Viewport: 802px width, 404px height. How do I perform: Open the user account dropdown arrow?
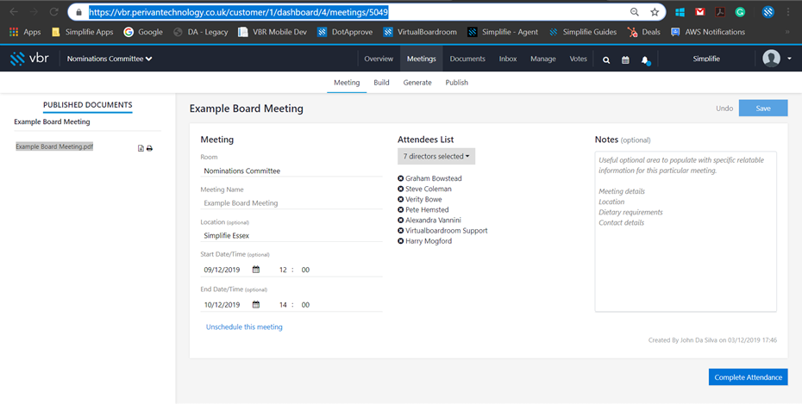pyautogui.click(x=789, y=59)
